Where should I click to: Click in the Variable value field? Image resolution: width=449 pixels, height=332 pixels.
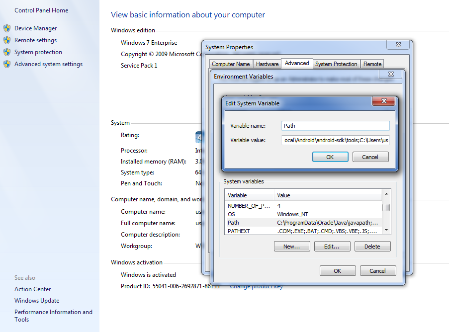point(335,140)
